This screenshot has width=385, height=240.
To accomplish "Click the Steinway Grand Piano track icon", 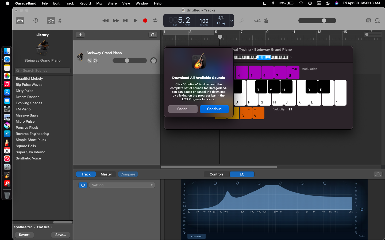I will pos(80,57).
